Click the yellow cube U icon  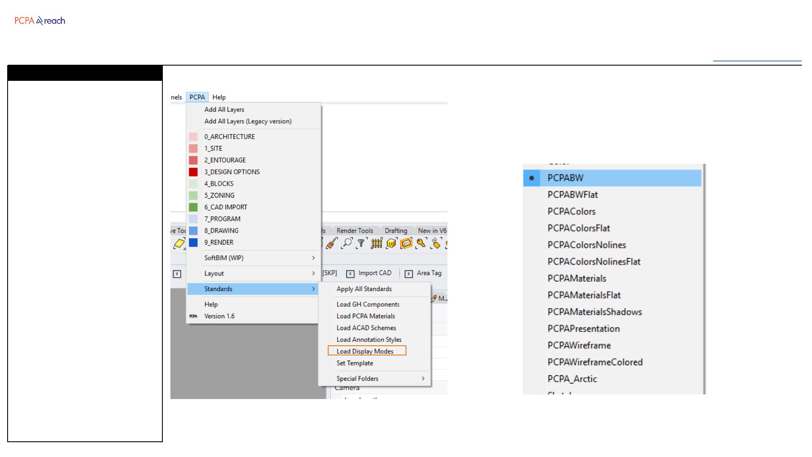coord(391,243)
